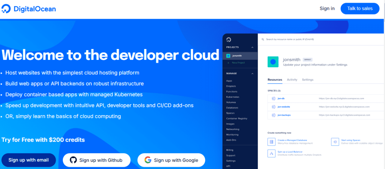The image size is (385, 169).
Task: Open API in the sidebar
Action: click(x=228, y=166)
